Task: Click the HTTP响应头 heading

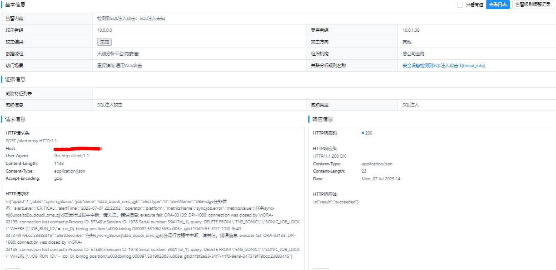Action: (x=325, y=149)
